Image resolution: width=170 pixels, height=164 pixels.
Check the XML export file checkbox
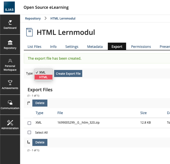click(29, 123)
